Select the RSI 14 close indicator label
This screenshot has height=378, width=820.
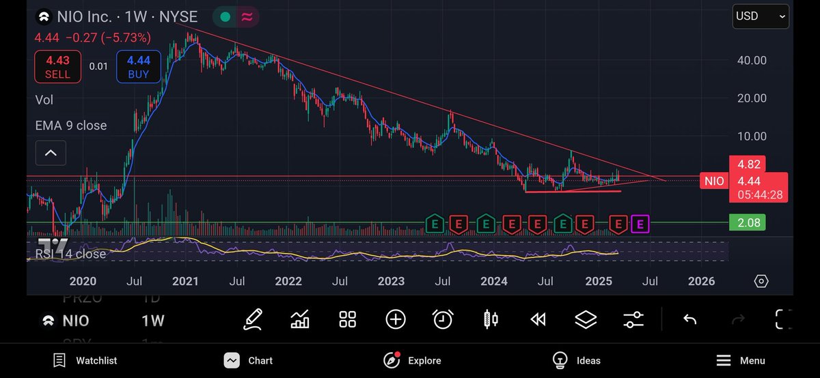(71, 255)
